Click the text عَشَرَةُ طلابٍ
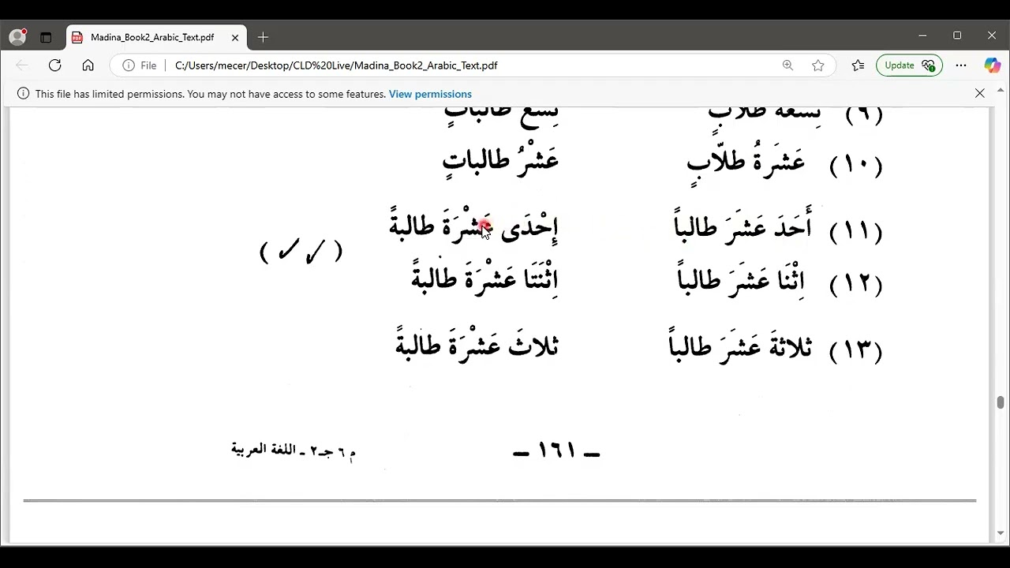1010x568 pixels. (x=746, y=164)
